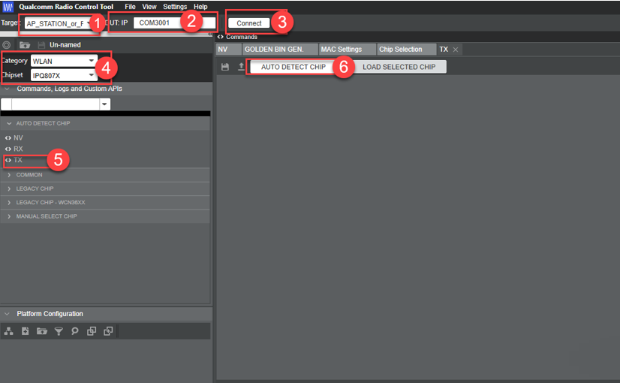Collapse the Commands, Logs and Custom APIs section
The image size is (620, 383).
[7, 89]
